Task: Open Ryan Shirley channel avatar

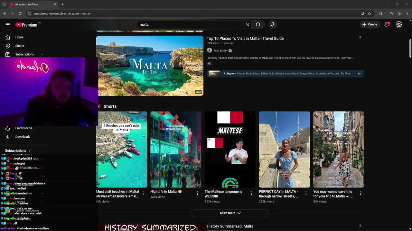Action: click(x=209, y=50)
